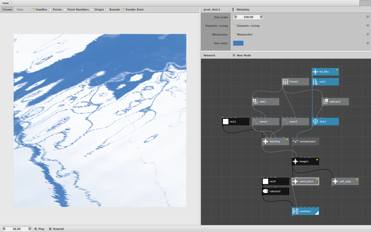Image resolution: width=371 pixels, height=232 pixels.
Task: Step frame number forward with right arrow
Action: click(x=30, y=229)
